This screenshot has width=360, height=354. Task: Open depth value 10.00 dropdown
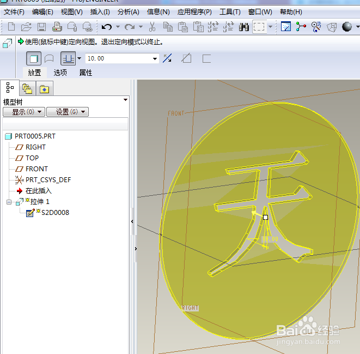[x=155, y=58]
